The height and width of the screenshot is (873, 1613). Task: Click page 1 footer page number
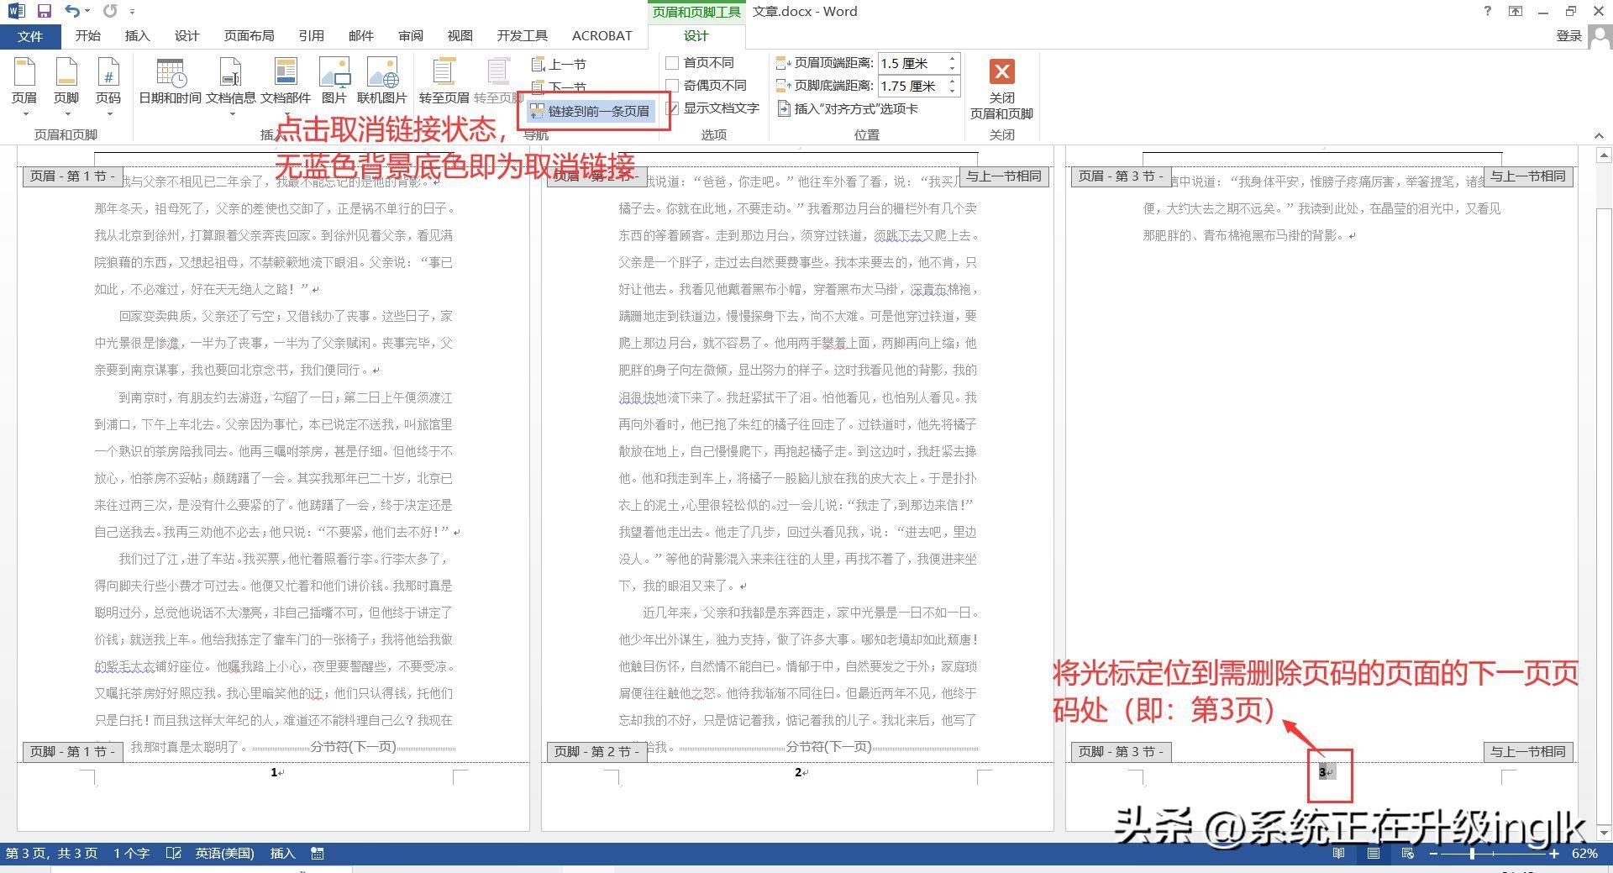(274, 772)
